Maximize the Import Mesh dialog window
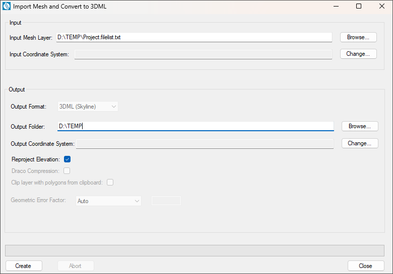 click(x=359, y=7)
